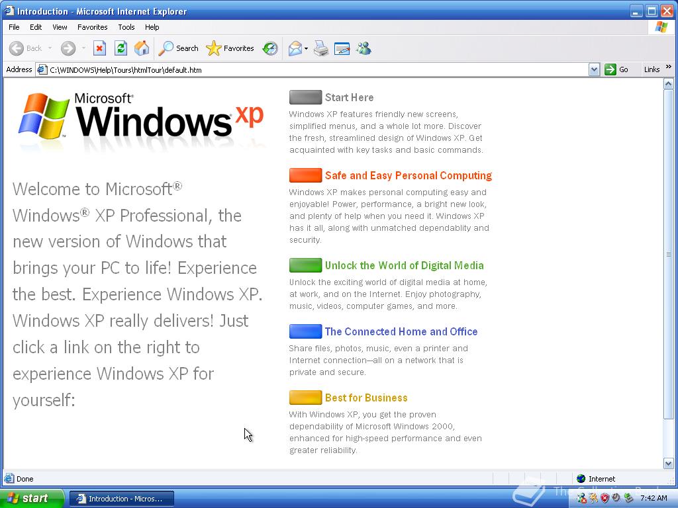Click the Back navigation button
The image size is (678, 508).
point(26,48)
